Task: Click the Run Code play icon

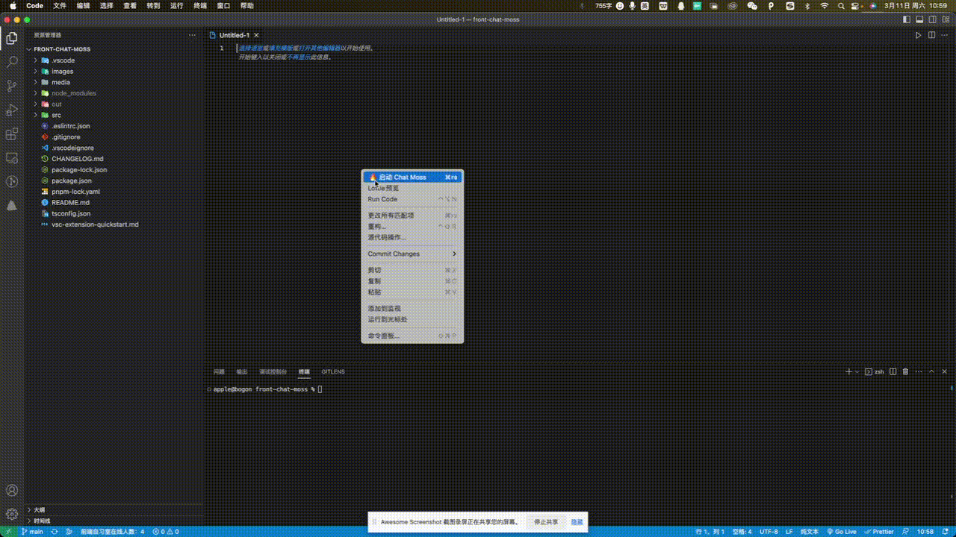Action: [919, 35]
